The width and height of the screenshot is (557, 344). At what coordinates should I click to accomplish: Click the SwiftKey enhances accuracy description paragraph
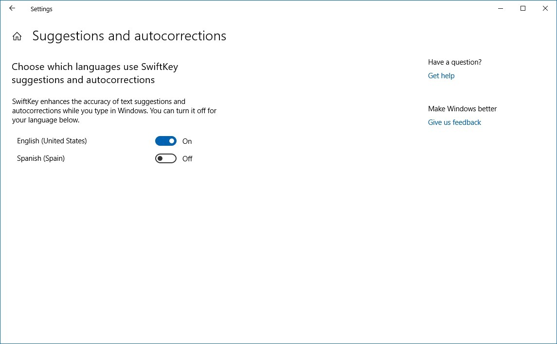click(x=114, y=111)
